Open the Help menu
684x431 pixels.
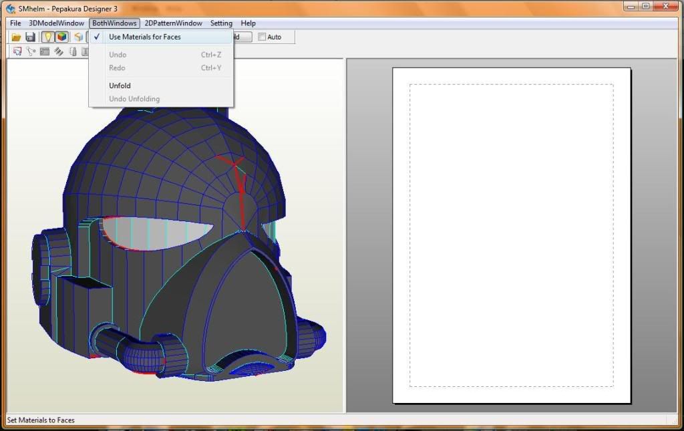(248, 23)
